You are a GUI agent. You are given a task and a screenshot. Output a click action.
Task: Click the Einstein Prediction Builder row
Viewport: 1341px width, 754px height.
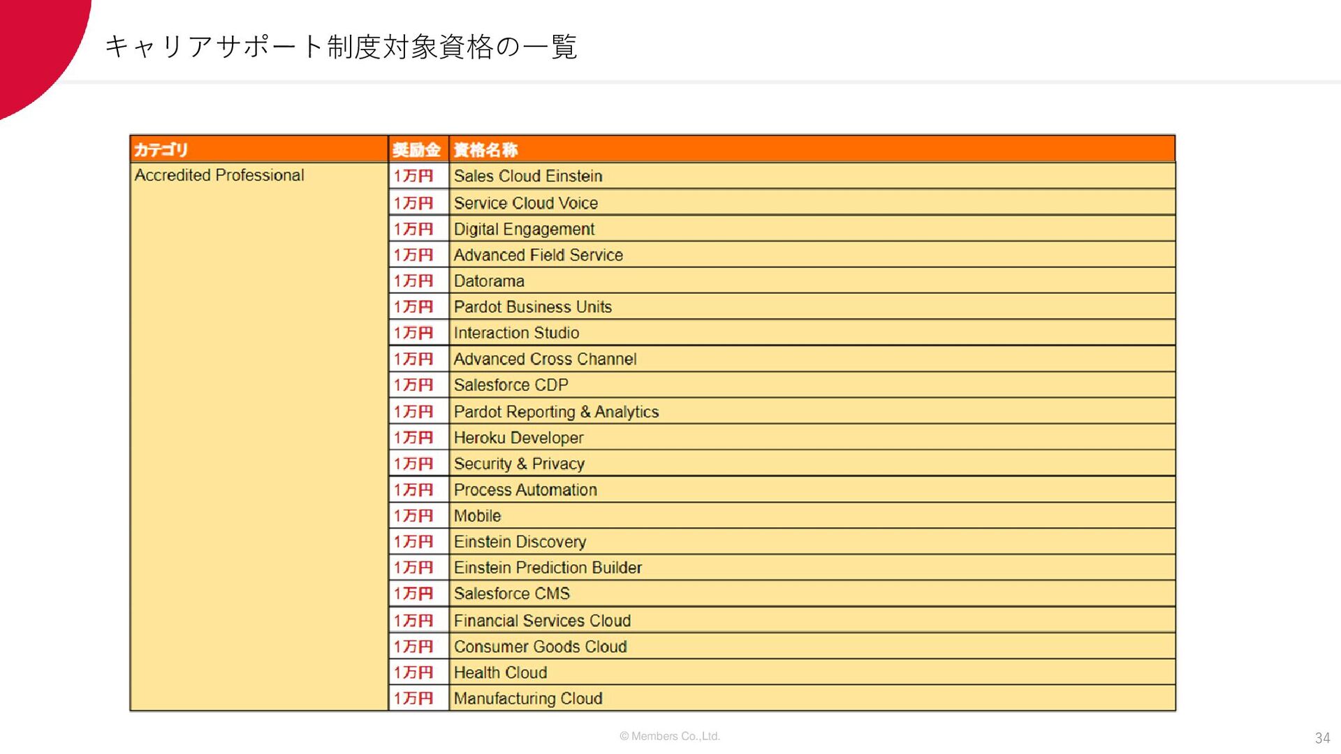pyautogui.click(x=812, y=567)
